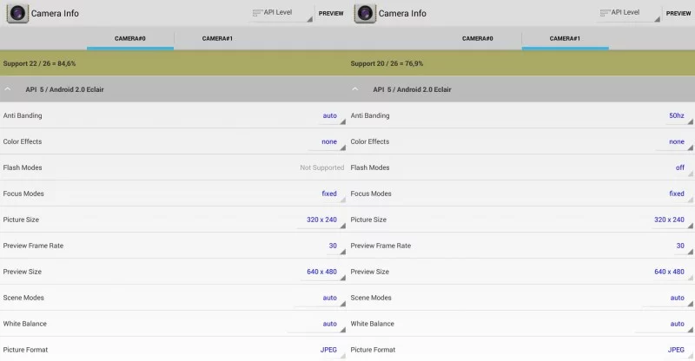Open Flash Modes 'off' dropdown in right pane
Viewport: 695px width, 361px height.
point(682,168)
